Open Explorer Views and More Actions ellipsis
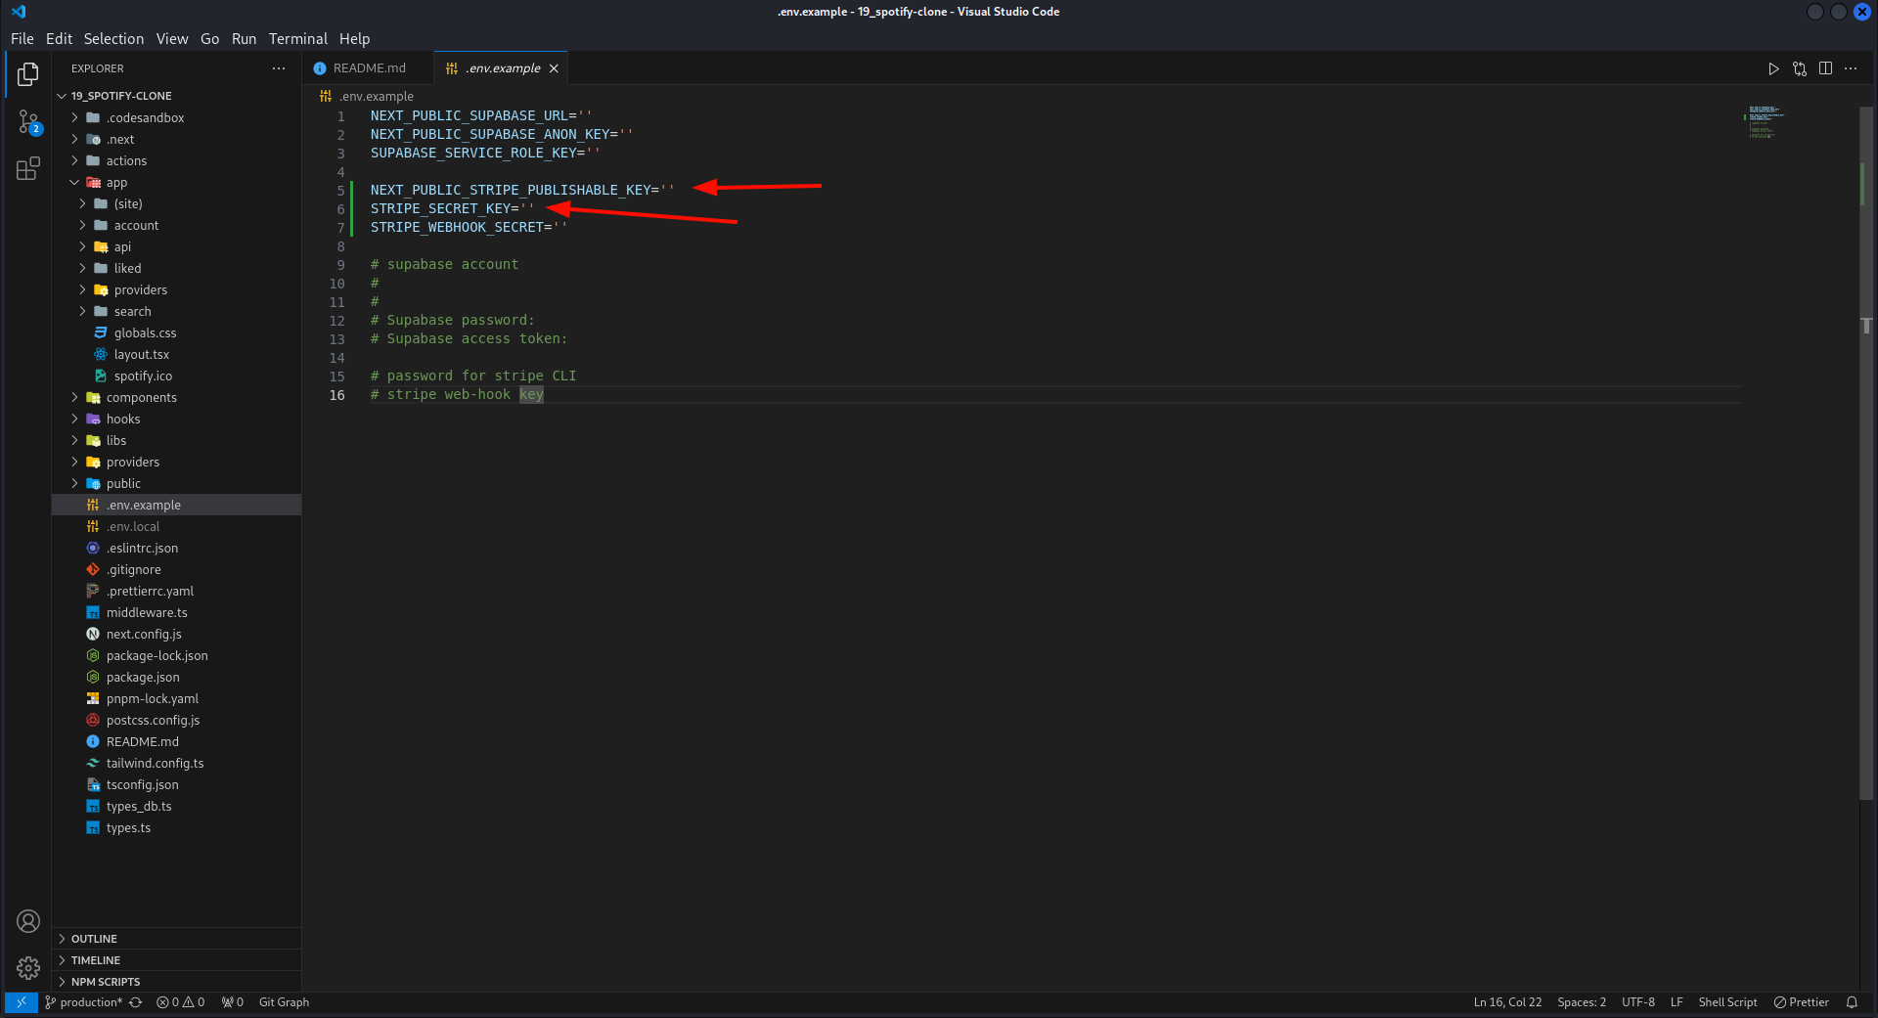 coord(279,68)
